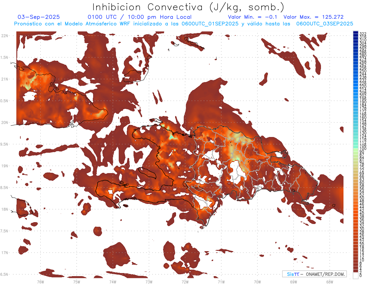Image resolution: width=370 pixels, height=286 pixels.
Task: Click the darkest blue swatch atop the color bar
Action: [x=356, y=33]
